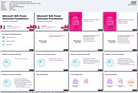Click the monitor icon beside 'Reduces errors'
The width and height of the screenshot is (138, 93).
click(4, 45)
